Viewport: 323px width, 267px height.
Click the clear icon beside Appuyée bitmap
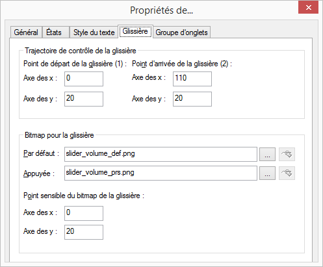[x=287, y=173]
